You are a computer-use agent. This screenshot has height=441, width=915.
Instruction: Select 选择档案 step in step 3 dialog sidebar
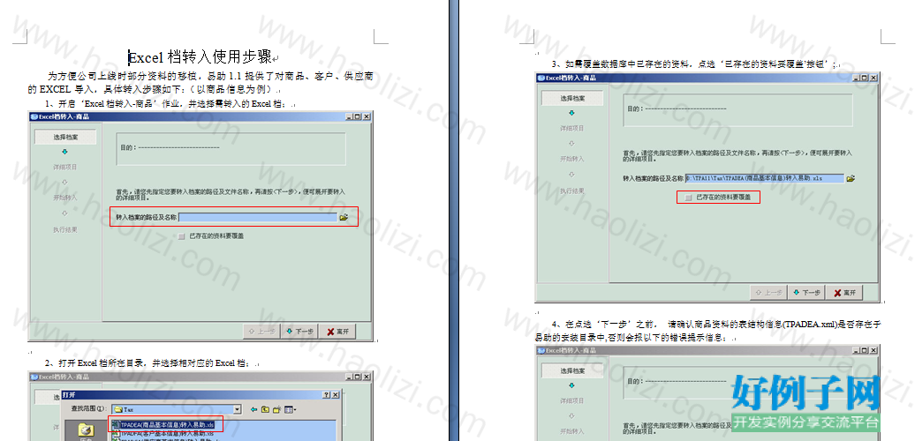(x=572, y=98)
